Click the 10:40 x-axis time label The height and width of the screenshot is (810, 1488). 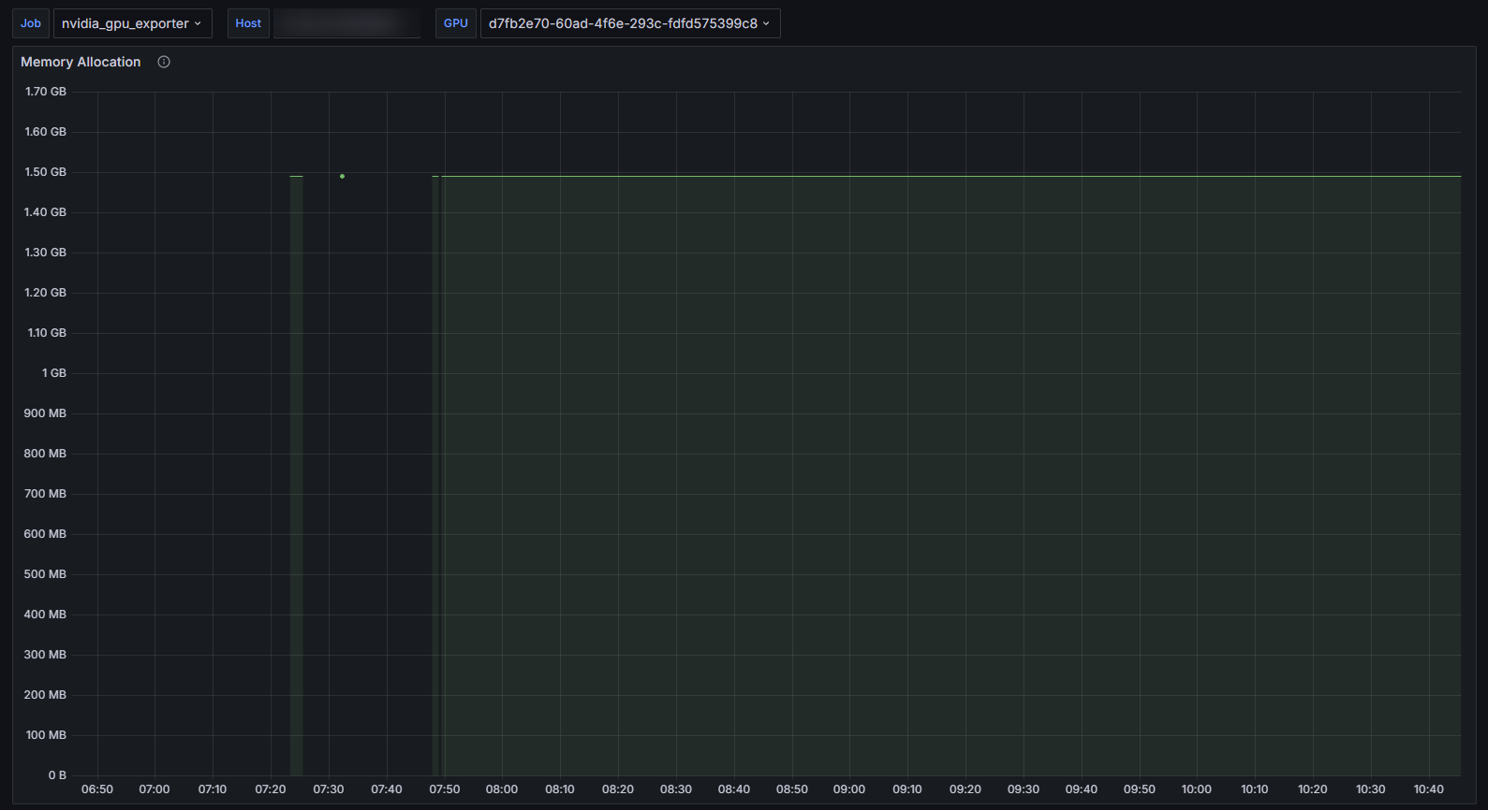click(1428, 789)
